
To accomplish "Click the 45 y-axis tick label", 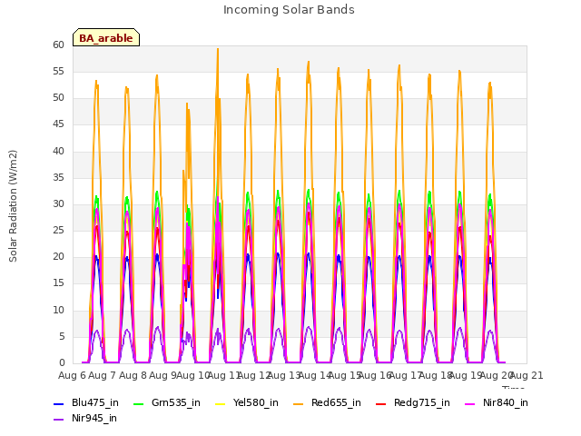I will pos(58,124).
